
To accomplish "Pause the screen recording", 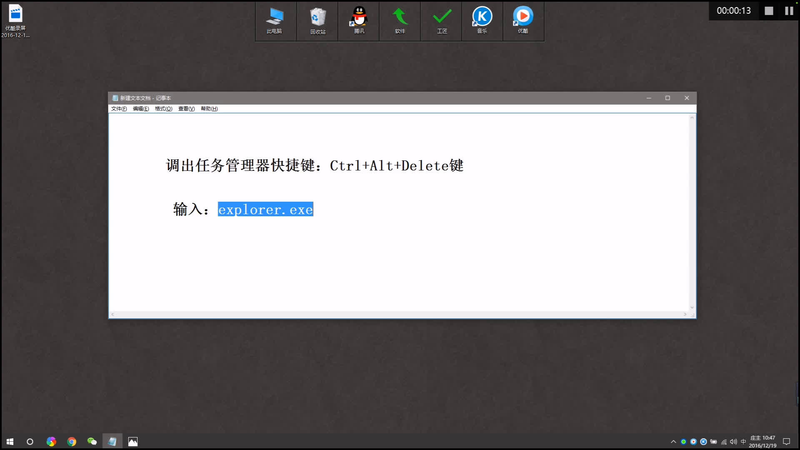I will tap(789, 11).
